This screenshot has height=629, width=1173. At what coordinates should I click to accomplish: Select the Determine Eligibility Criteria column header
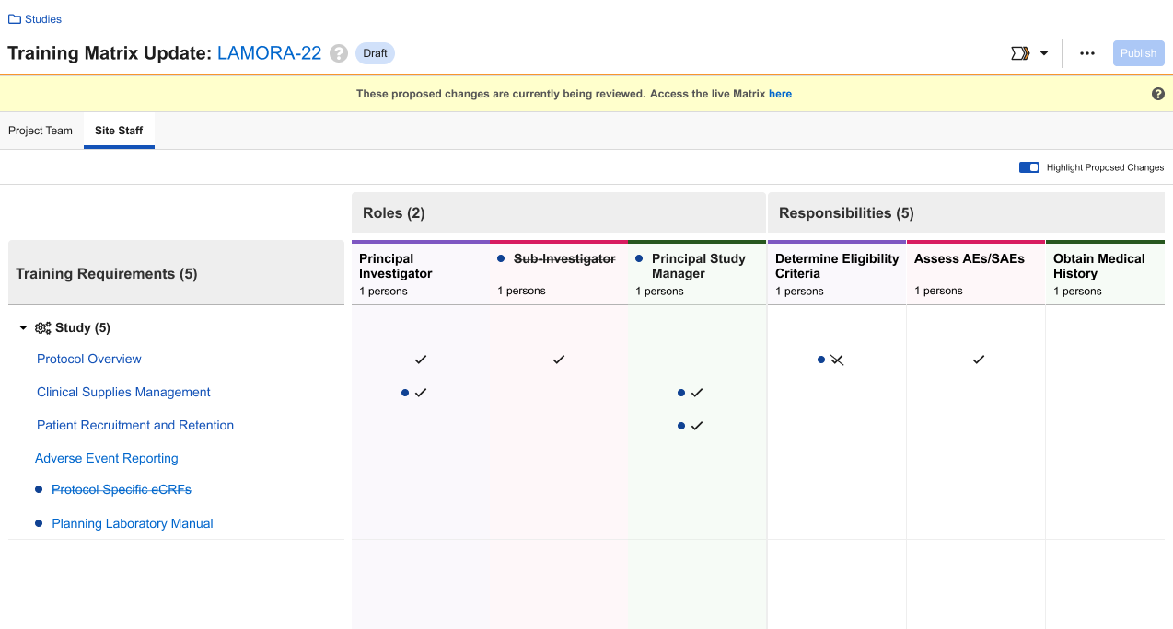point(837,273)
